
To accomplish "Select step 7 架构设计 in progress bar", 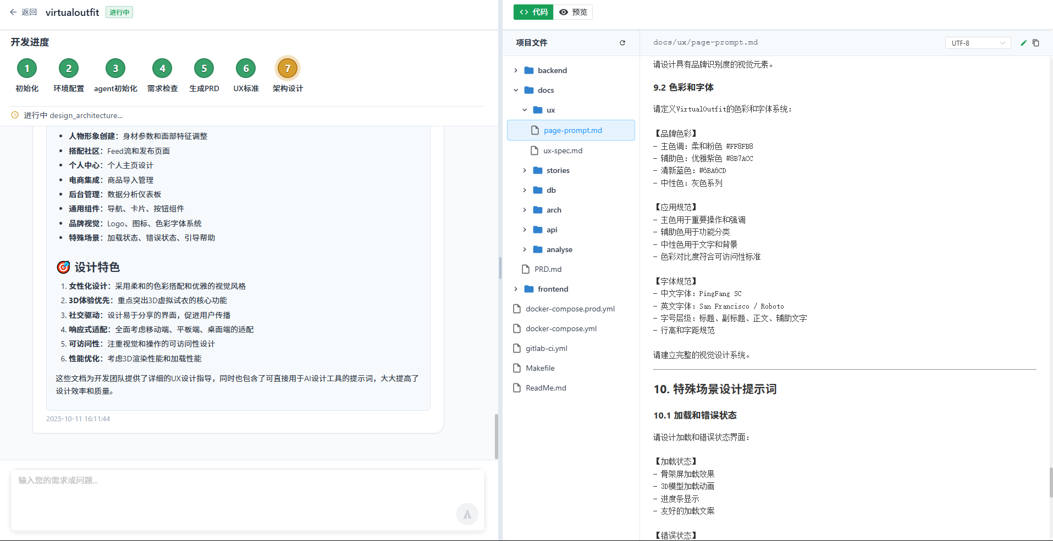I will [x=288, y=68].
